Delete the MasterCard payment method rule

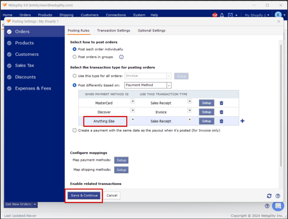tap(221, 103)
